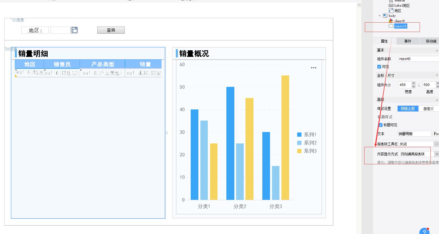Click the 销量概况 chart title
Screen dimensions: 439x234
pos(194,53)
